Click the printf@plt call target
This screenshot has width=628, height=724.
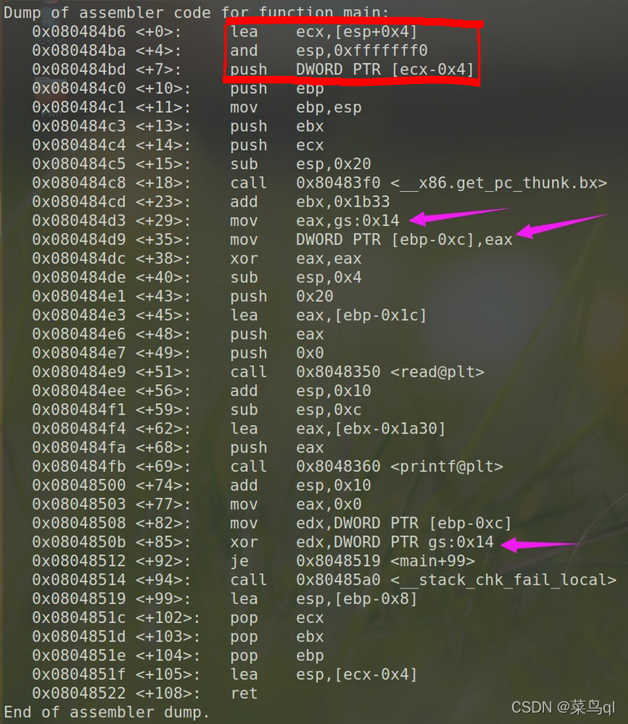tap(400, 467)
